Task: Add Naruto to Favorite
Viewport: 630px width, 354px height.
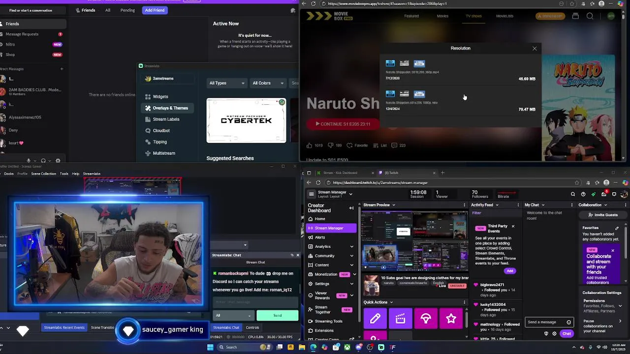Action: click(x=357, y=146)
